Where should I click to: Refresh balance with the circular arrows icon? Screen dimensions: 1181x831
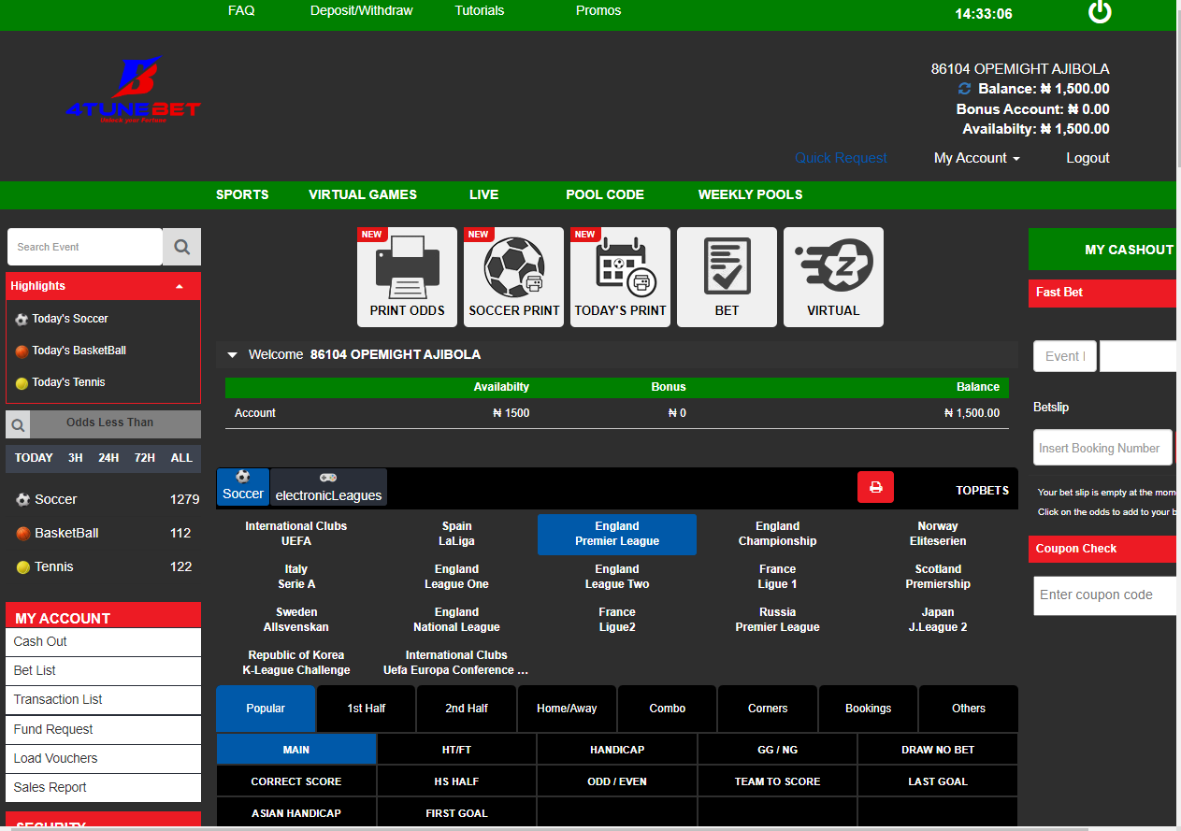(965, 89)
